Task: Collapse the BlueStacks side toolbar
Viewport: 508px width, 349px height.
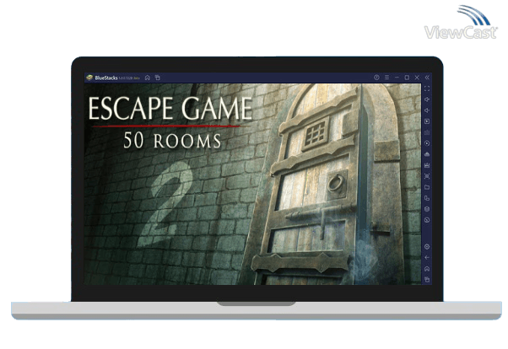Action: pos(427,78)
